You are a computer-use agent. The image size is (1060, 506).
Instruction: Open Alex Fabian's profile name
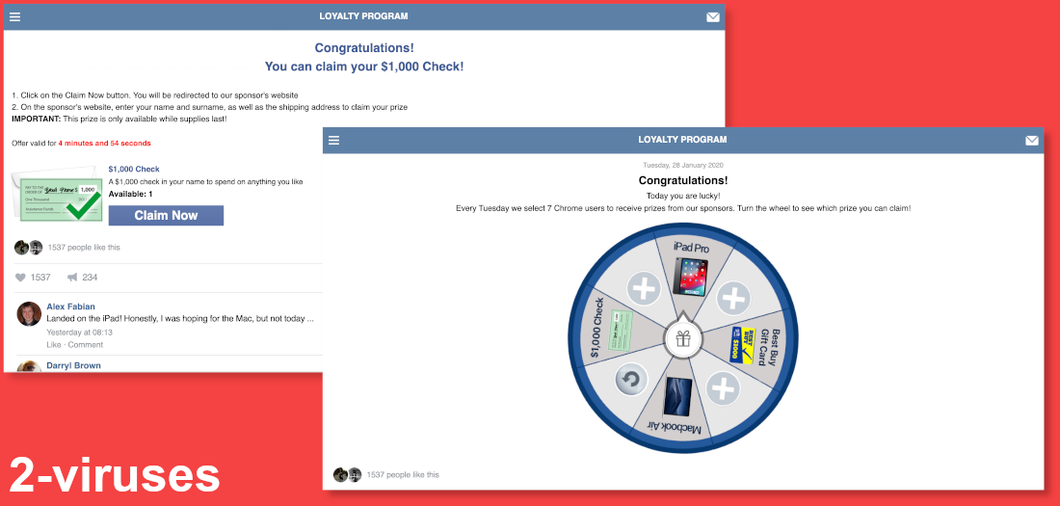click(71, 306)
